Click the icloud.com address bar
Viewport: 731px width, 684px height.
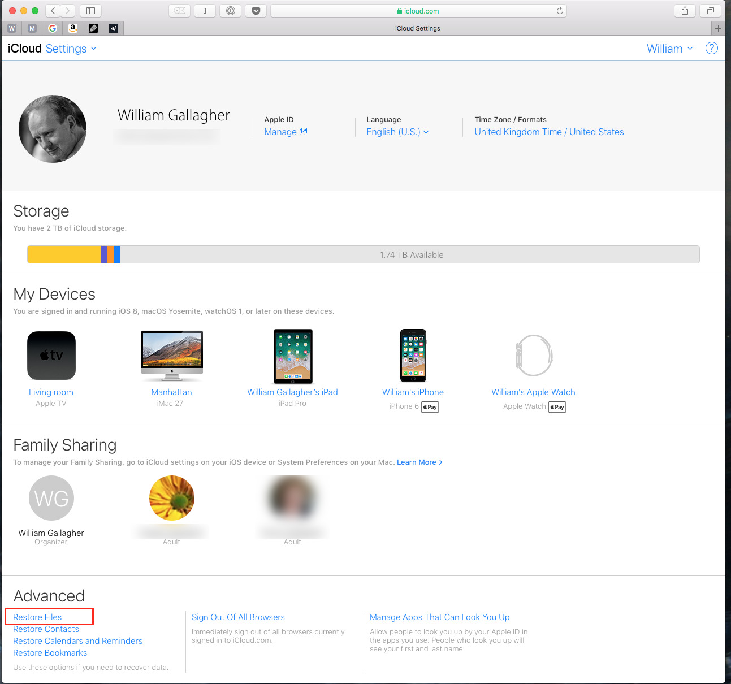(418, 11)
